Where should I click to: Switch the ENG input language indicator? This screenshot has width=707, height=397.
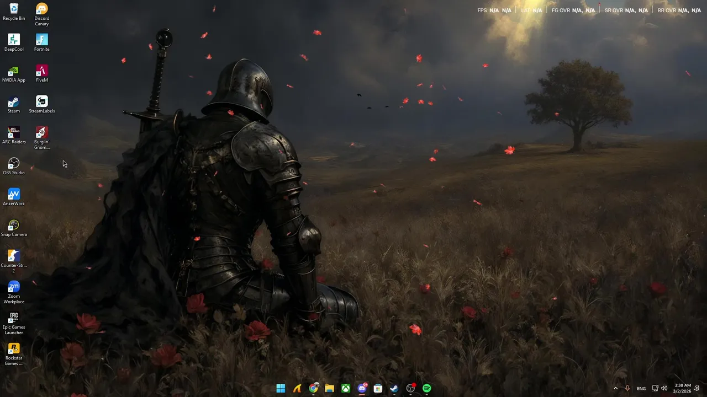coord(641,388)
